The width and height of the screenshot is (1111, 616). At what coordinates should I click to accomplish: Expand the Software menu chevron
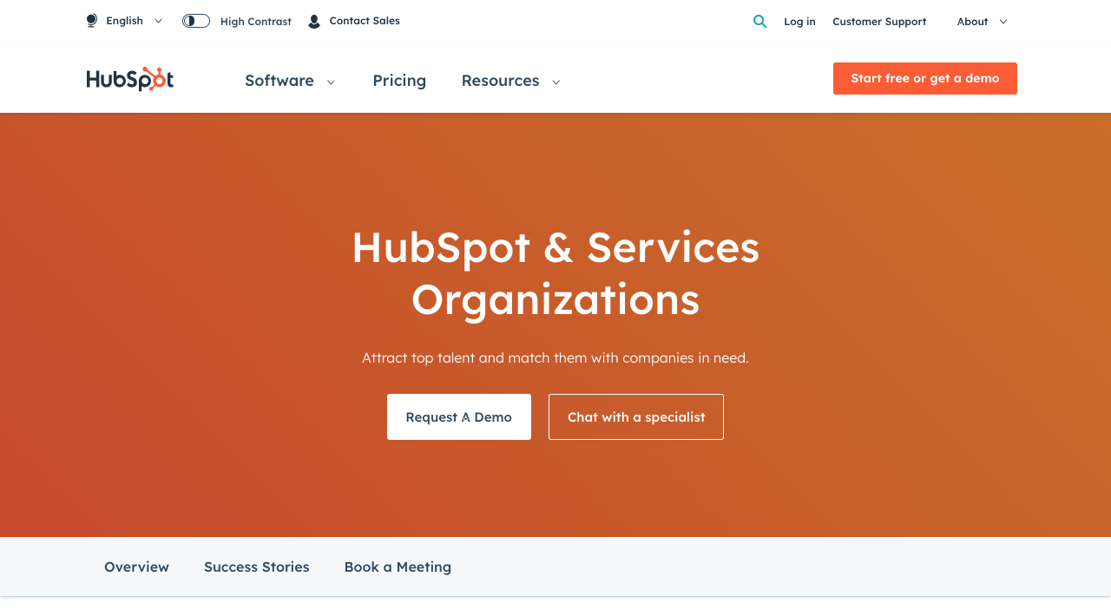point(331,82)
